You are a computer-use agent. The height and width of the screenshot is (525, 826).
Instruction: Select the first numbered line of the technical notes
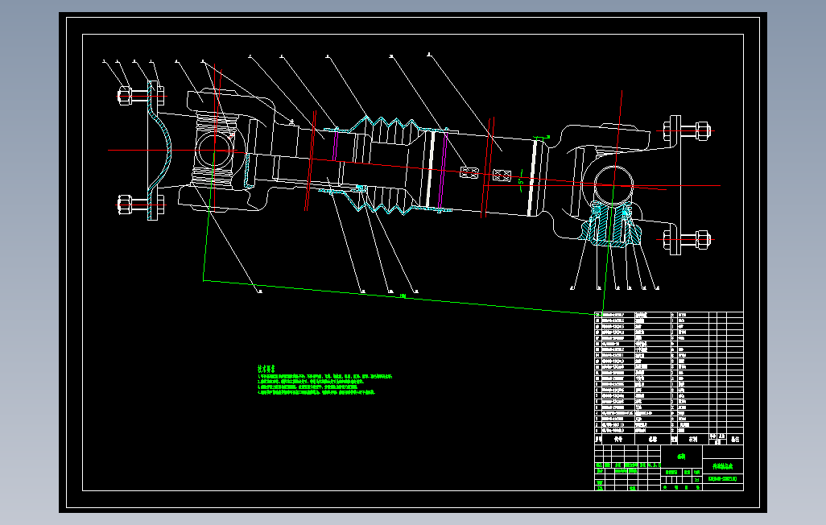(325, 377)
